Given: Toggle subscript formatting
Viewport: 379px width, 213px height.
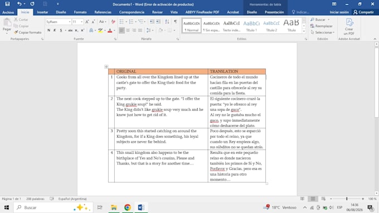Looking at the screenshot, I should pyautogui.click(x=76, y=30).
